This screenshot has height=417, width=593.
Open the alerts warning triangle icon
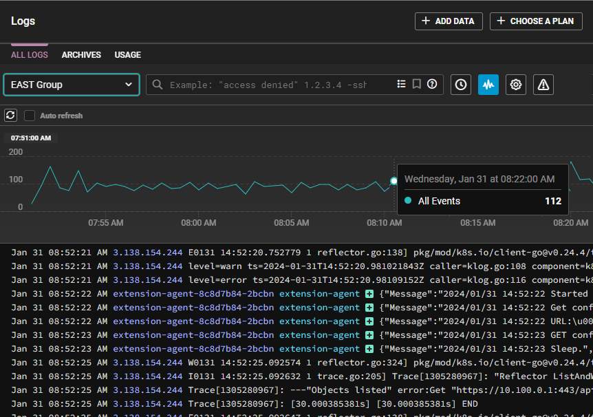(543, 85)
